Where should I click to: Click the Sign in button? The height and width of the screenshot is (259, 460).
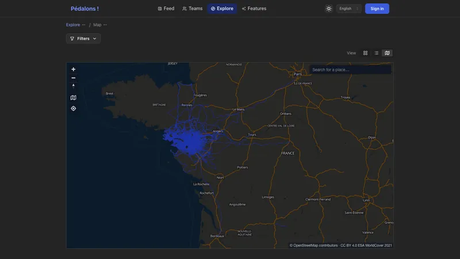pyautogui.click(x=377, y=9)
